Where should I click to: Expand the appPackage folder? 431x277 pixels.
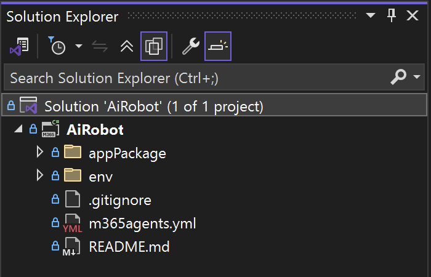pyautogui.click(x=40, y=151)
